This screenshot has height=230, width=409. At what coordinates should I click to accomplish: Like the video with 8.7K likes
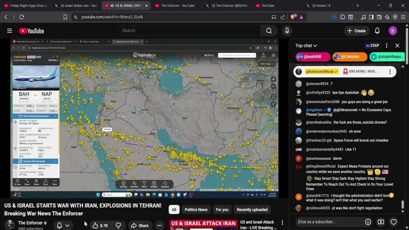[101, 226]
